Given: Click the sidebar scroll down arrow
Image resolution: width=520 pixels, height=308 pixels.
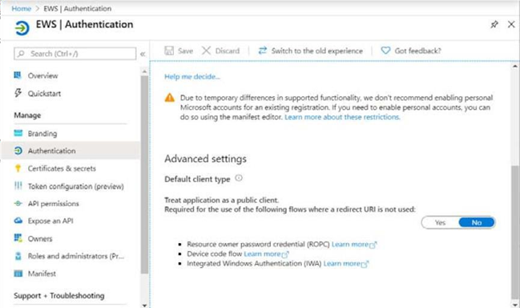Looking at the screenshot, I should [x=144, y=305].
